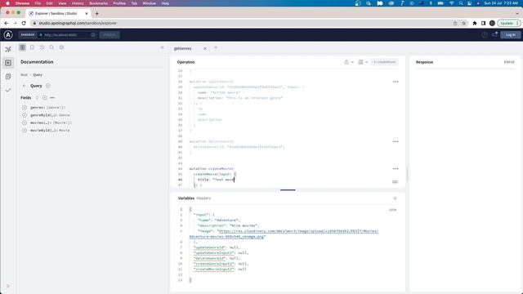The image size is (523, 294).
Task: Open the operation history clock icon
Action: pyautogui.click(x=42, y=47)
